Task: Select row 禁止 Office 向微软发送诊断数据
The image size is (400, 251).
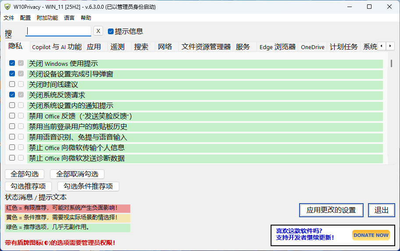Action: (x=205, y=158)
